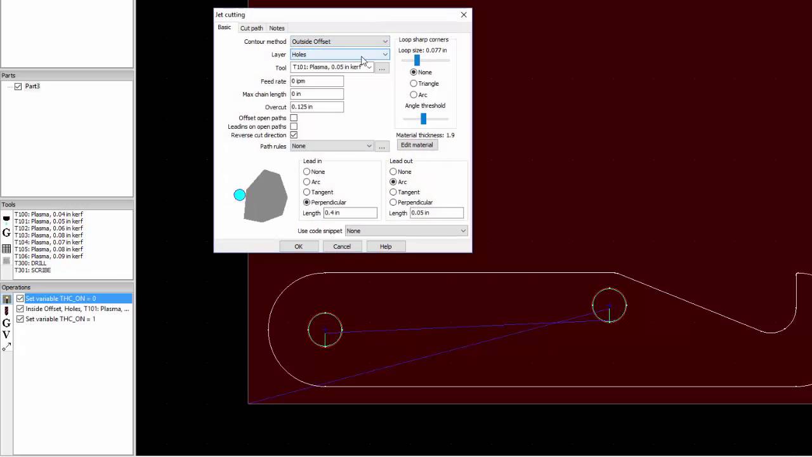Adjust the Loop size slider

(x=417, y=60)
